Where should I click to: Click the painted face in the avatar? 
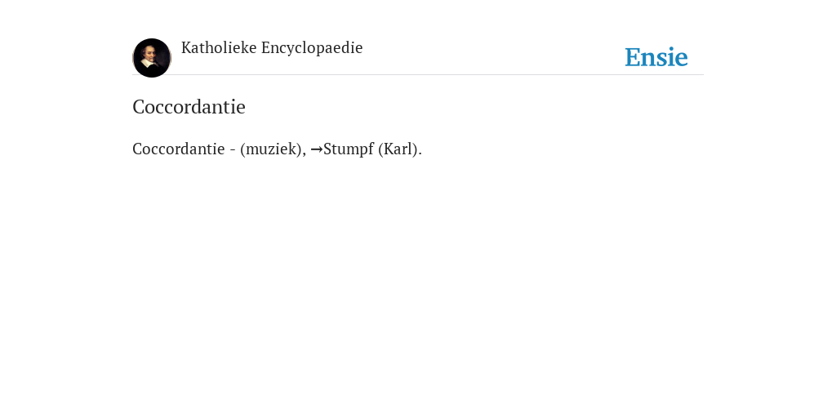(x=150, y=54)
